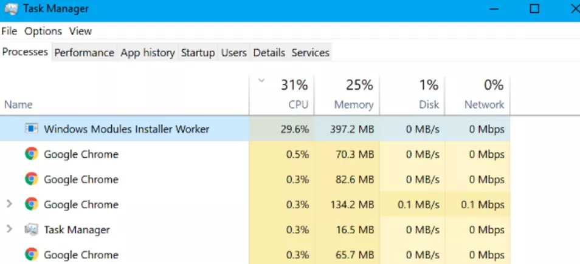Screen dimensions: 580x264
Task: Switch to the Details tab
Action: coord(269,53)
